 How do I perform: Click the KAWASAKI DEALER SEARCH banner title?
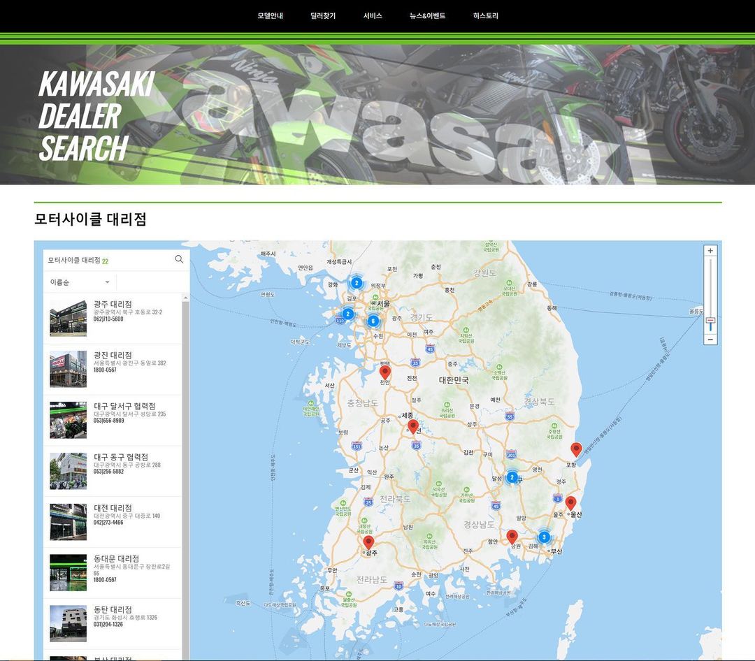pyautogui.click(x=96, y=115)
